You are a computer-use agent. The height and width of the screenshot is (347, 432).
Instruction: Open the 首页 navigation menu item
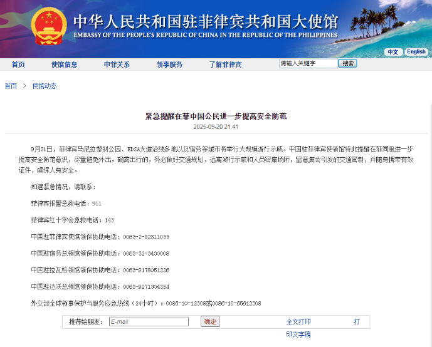[18, 65]
